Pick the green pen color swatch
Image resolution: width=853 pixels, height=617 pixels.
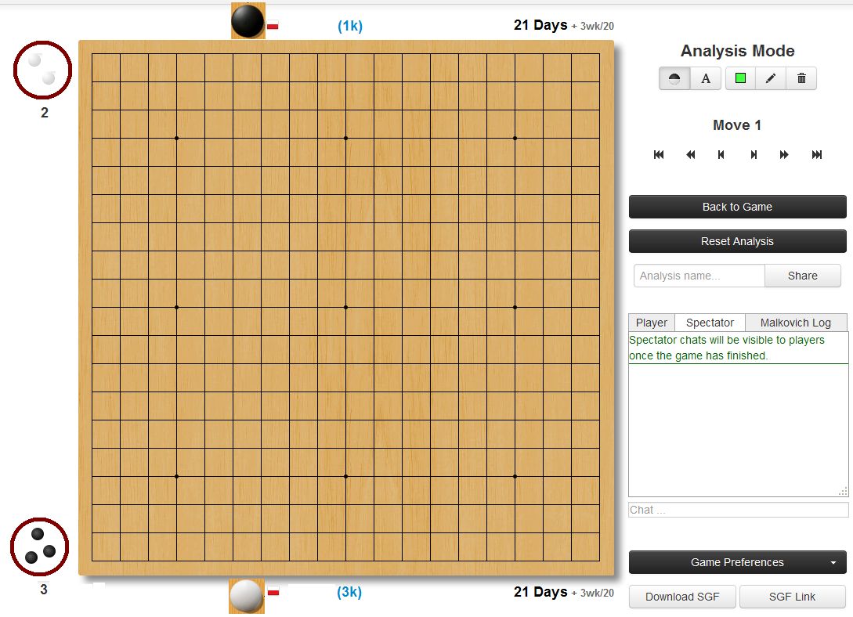(x=740, y=78)
